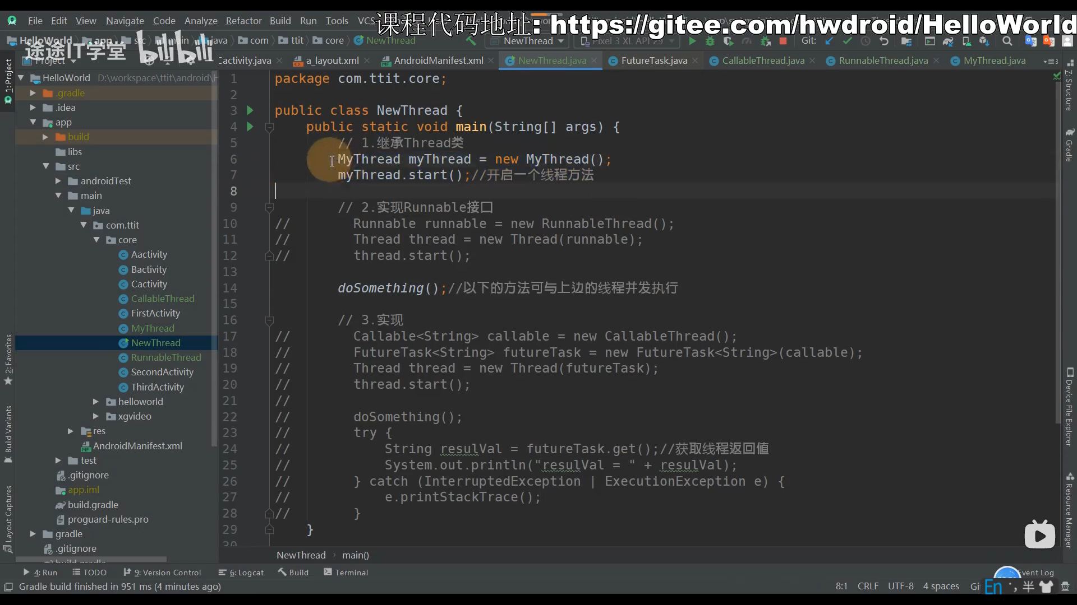Expand the .gradle folder
This screenshot has width=1077, height=605.
33,93
